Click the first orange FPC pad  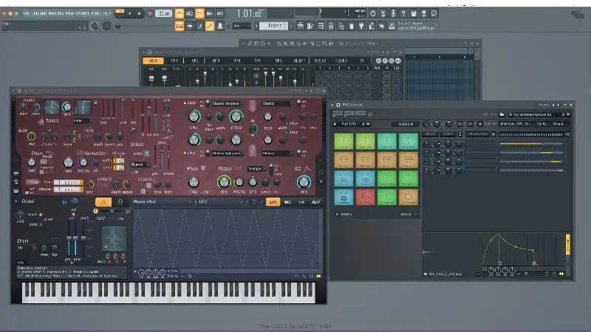tap(344, 159)
